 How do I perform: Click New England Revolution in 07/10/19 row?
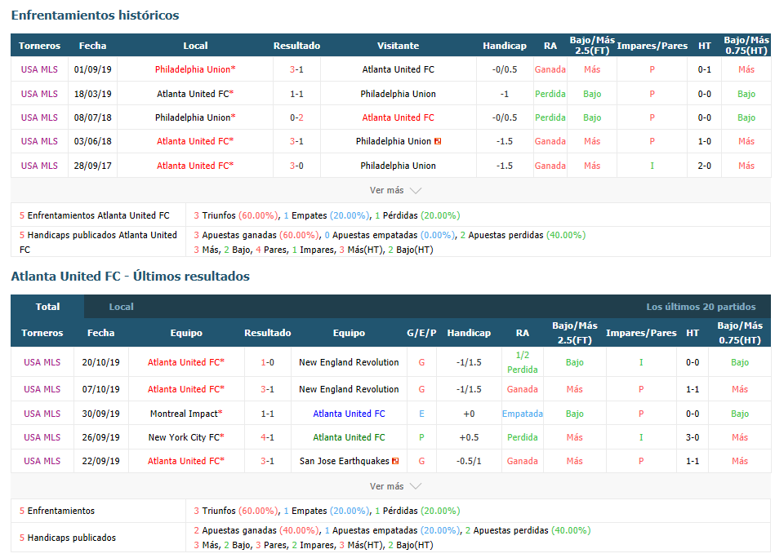tap(349, 389)
